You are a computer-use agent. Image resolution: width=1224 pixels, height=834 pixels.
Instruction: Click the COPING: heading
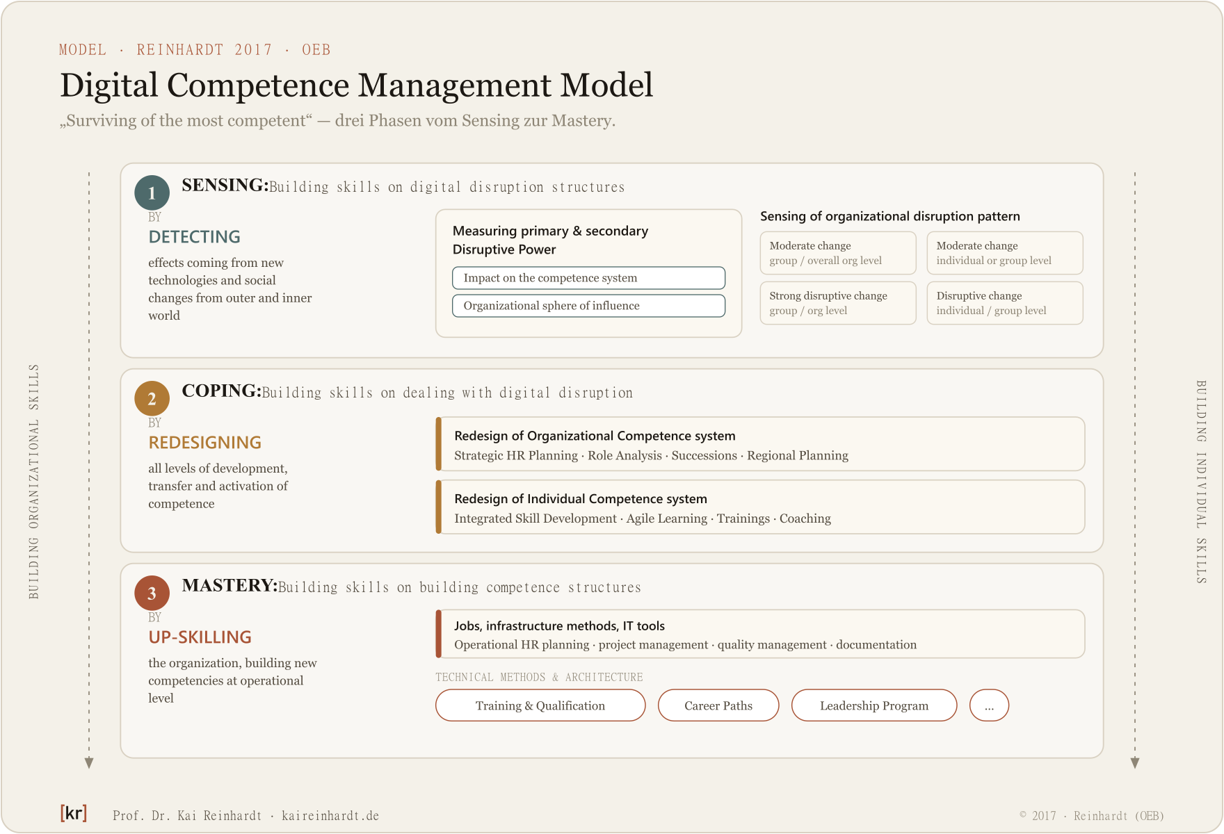[x=221, y=391]
